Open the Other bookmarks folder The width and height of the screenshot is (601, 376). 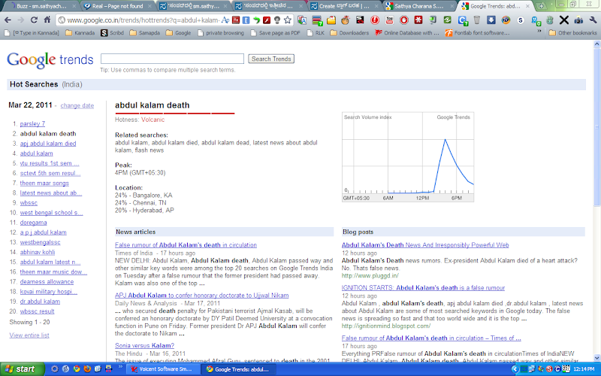[572, 33]
